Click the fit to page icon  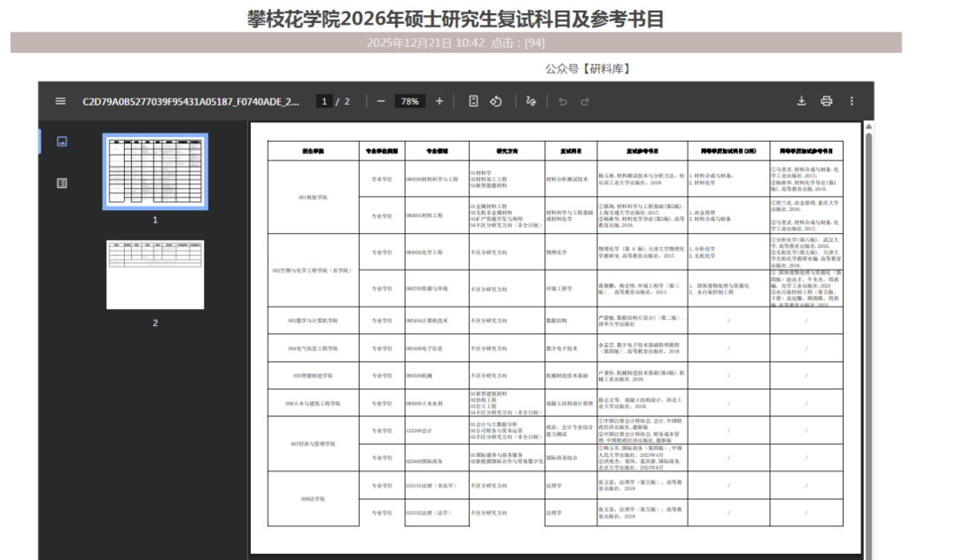pyautogui.click(x=473, y=101)
